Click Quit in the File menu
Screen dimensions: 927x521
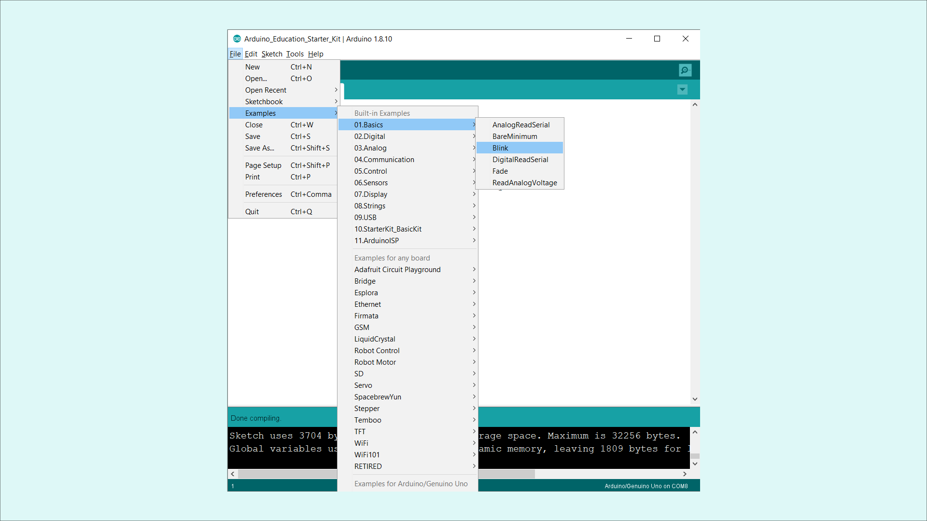pyautogui.click(x=283, y=212)
